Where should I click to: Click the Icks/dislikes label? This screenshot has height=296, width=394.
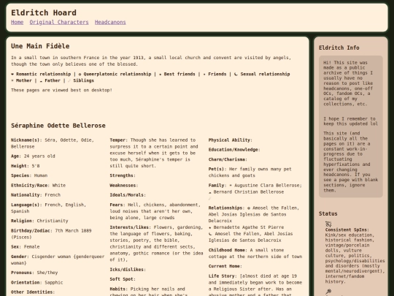pos(128,269)
